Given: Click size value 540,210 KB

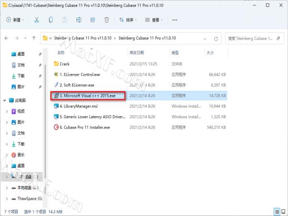Looking at the screenshot, I should 216,127.
